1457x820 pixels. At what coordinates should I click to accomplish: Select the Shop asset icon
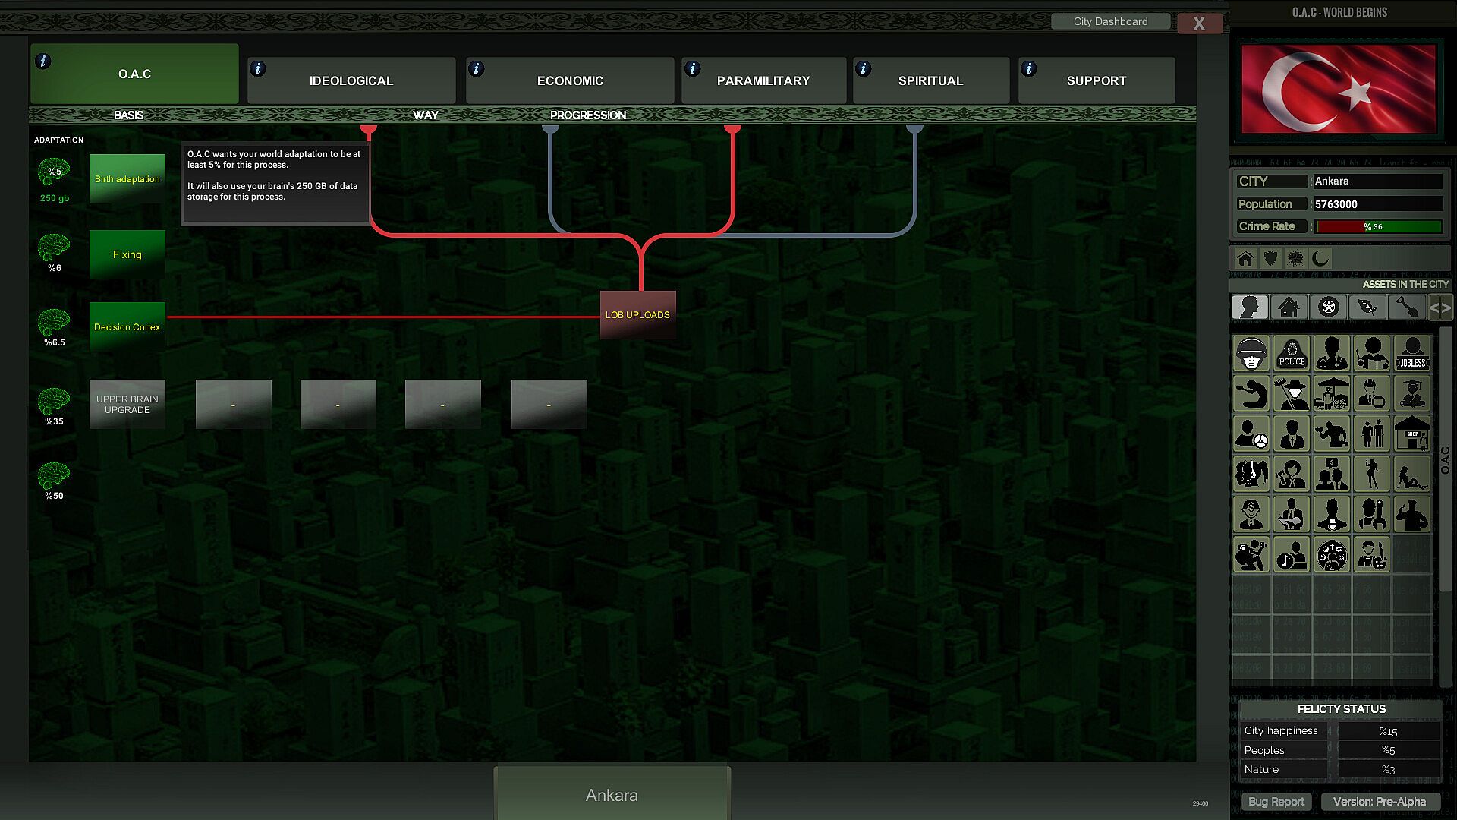(1411, 434)
